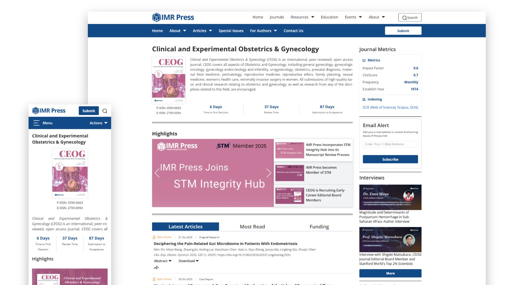Expand the Download dropdown for first article
This screenshot has width=508, height=285.
click(x=188, y=261)
